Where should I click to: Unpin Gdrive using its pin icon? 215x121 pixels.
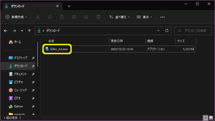pyautogui.click(x=33, y=106)
